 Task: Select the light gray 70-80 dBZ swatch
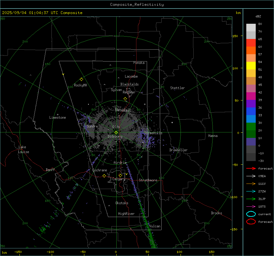pyautogui.click(x=251, y=28)
